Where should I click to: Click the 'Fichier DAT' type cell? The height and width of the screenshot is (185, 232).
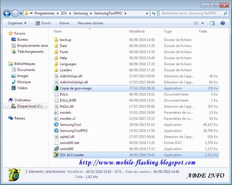pos(173,143)
